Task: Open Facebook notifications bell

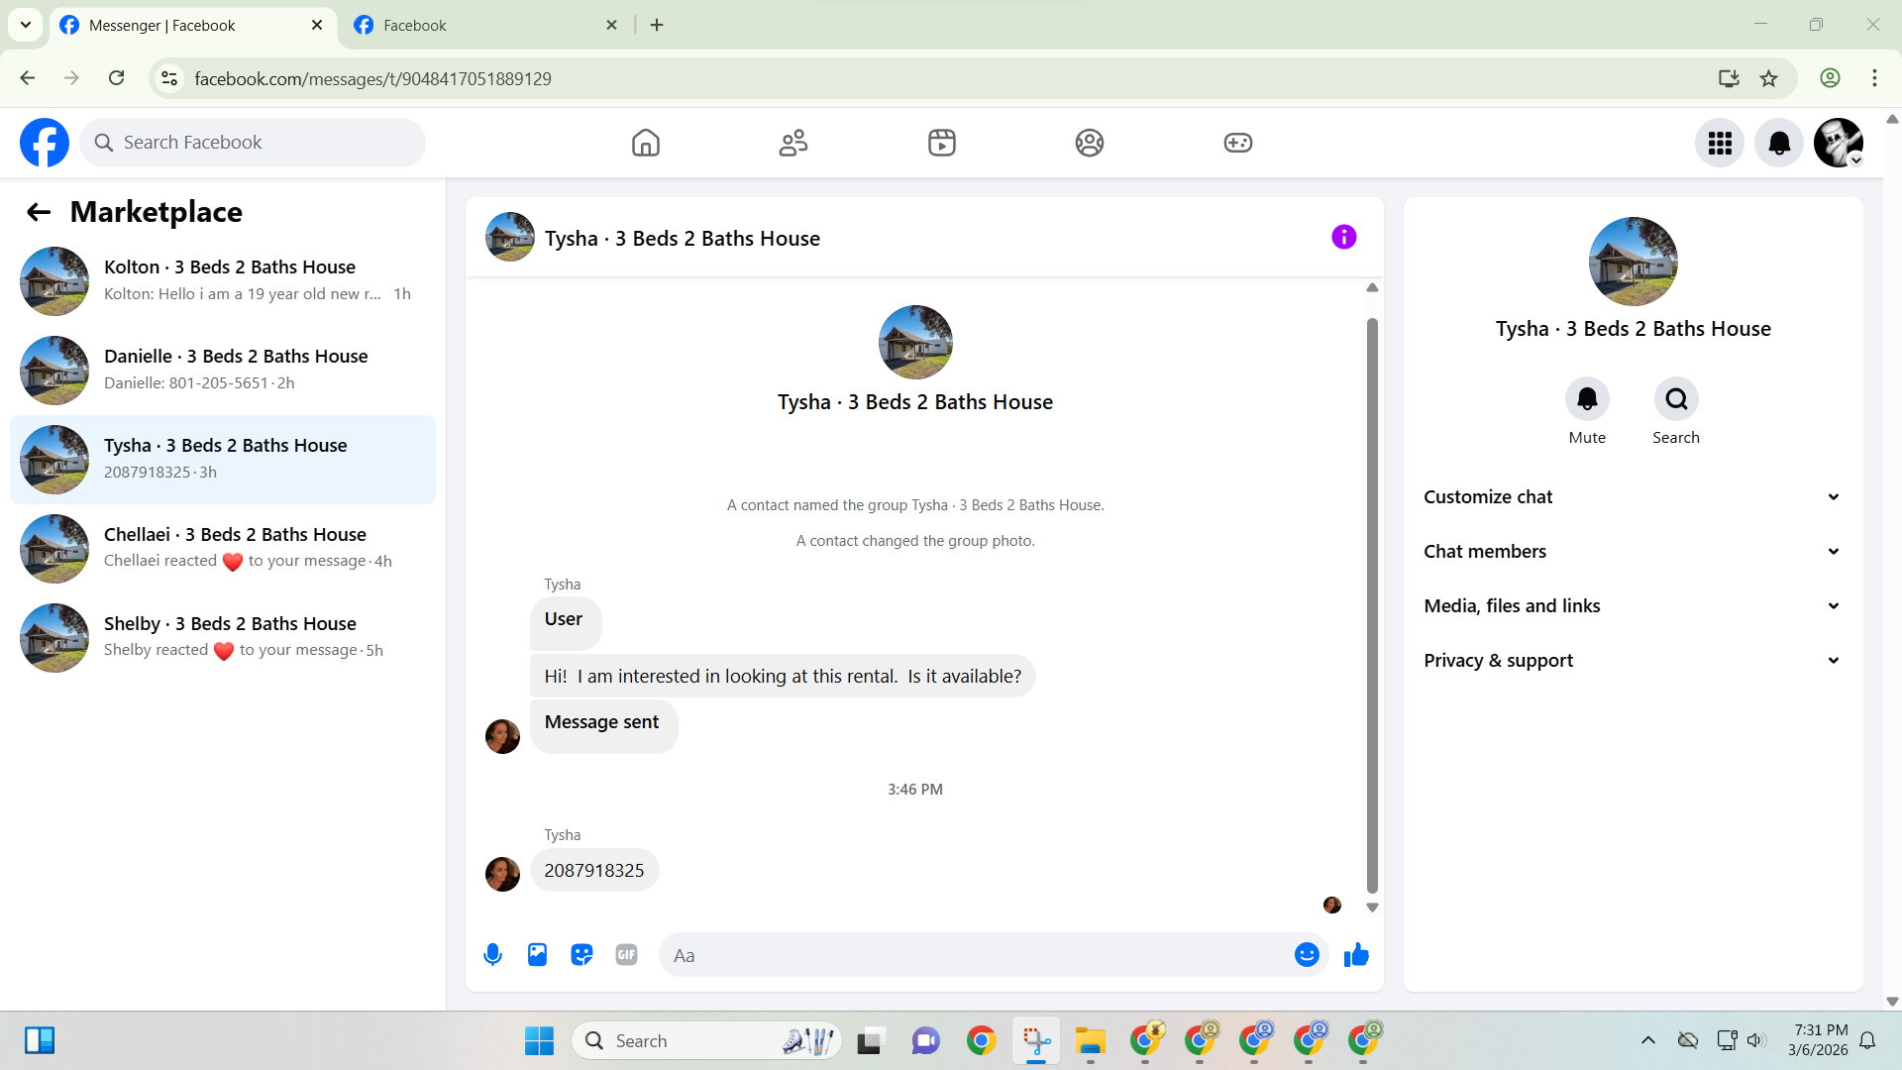Action: 1779,143
